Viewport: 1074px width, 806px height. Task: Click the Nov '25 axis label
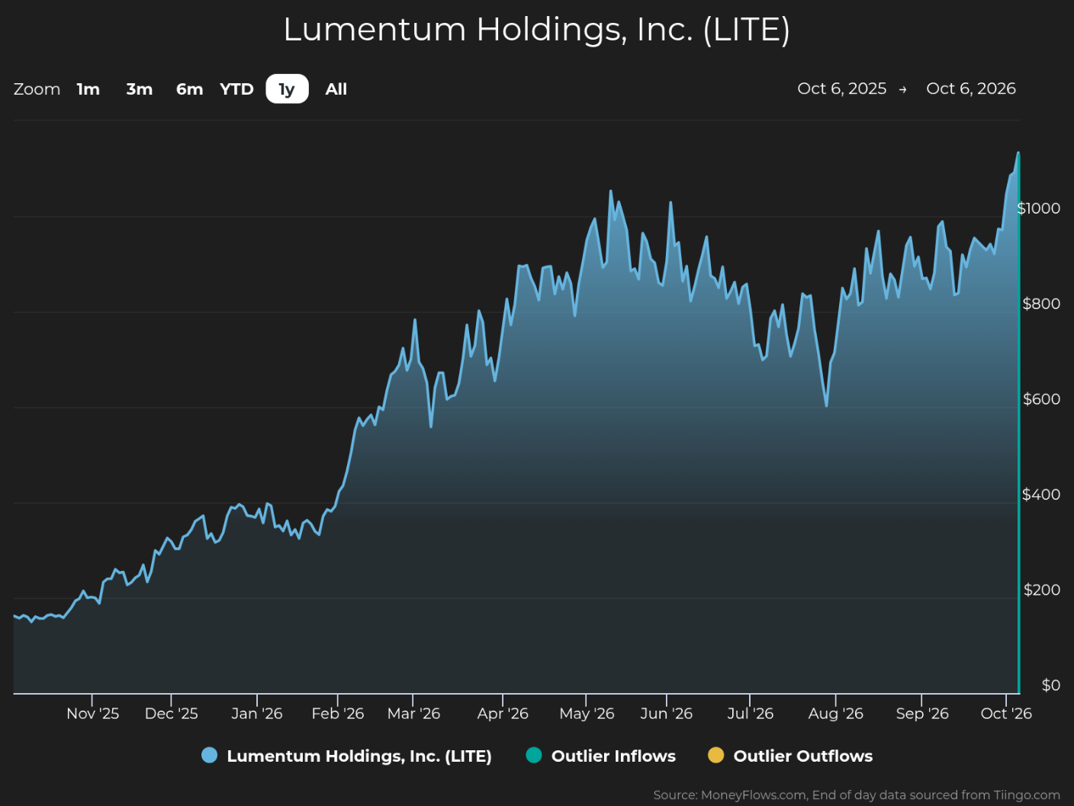pos(93,714)
